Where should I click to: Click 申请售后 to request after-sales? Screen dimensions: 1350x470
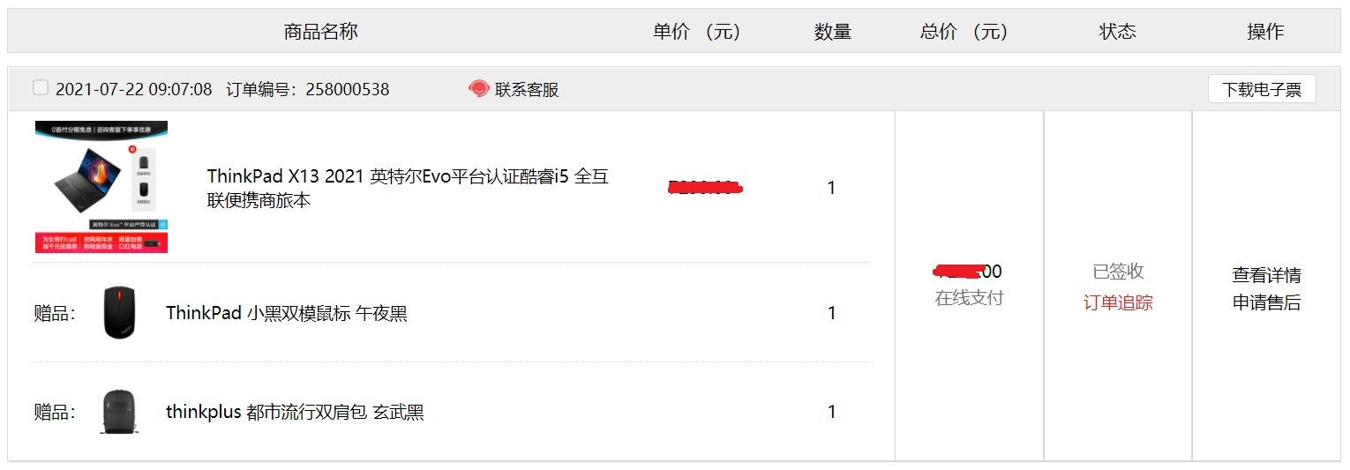coord(1266,303)
